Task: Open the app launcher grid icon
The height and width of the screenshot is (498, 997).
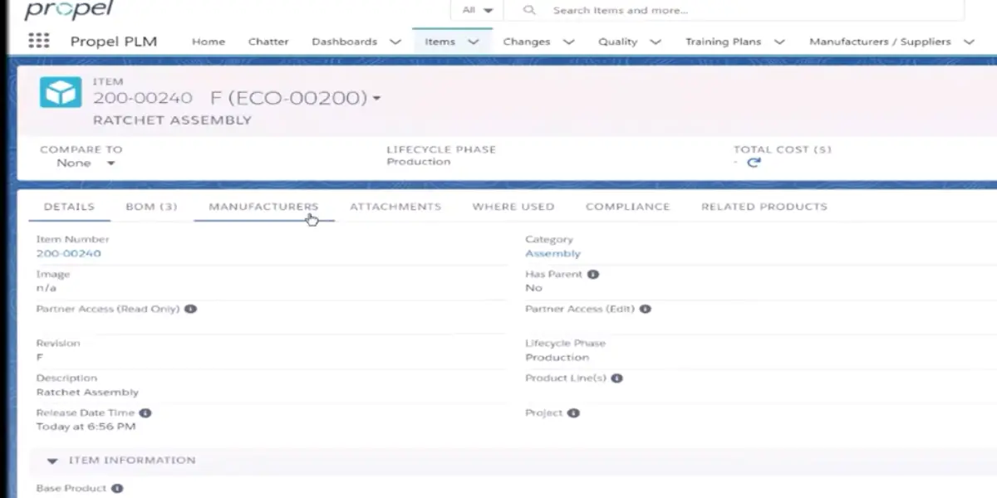Action: [38, 41]
